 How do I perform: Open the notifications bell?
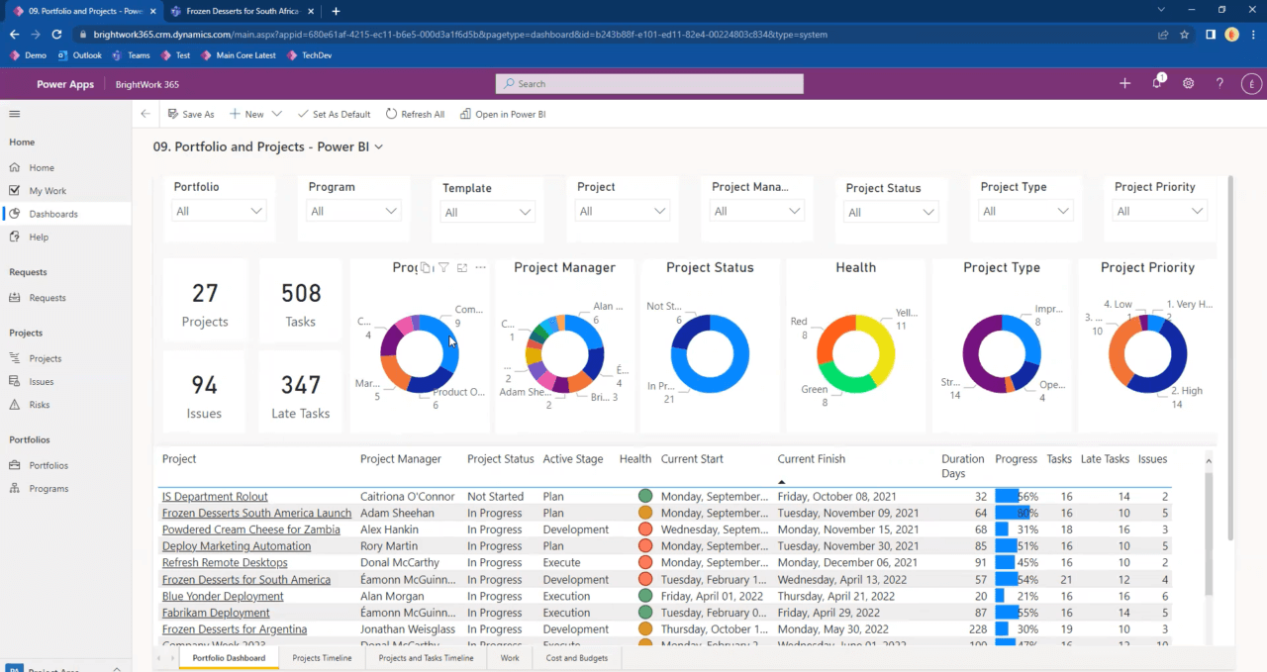coord(1156,84)
